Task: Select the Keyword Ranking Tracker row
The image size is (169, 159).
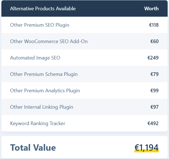Action: click(x=84, y=123)
